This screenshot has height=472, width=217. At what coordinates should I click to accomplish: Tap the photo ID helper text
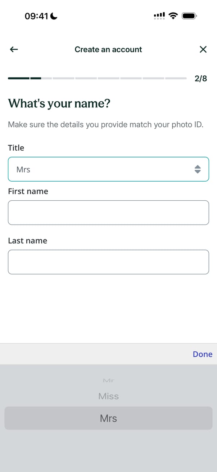pyautogui.click(x=105, y=125)
